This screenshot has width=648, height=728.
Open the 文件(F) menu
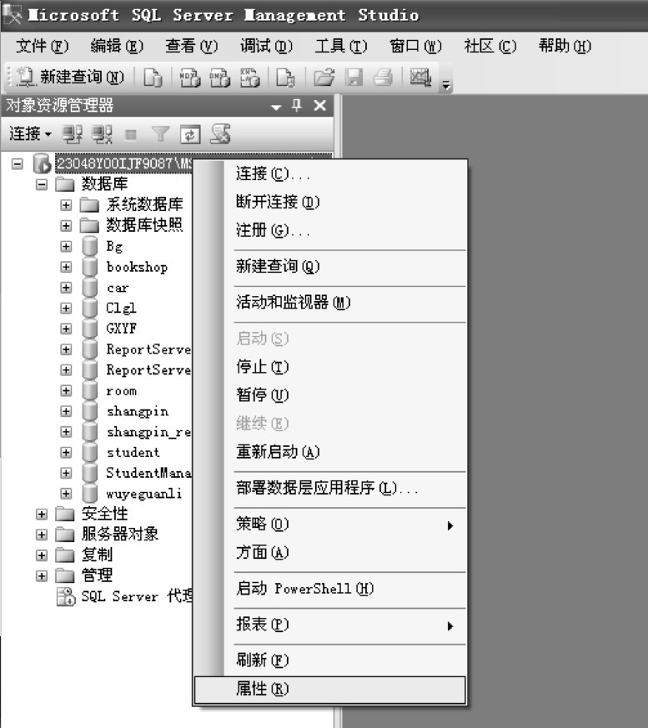pyautogui.click(x=42, y=46)
